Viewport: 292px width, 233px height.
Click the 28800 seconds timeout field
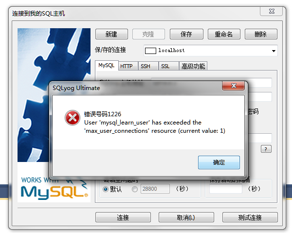[155, 189]
